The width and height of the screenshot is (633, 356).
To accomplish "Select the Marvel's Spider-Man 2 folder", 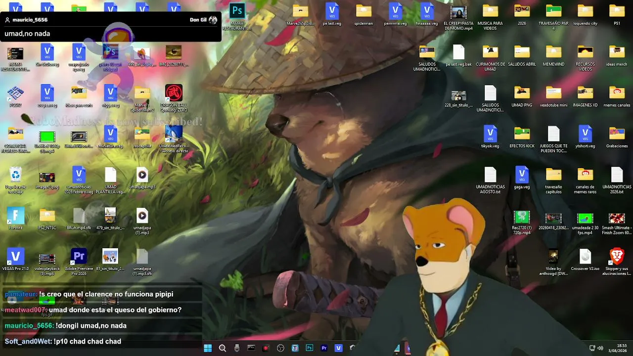I will [x=142, y=98].
